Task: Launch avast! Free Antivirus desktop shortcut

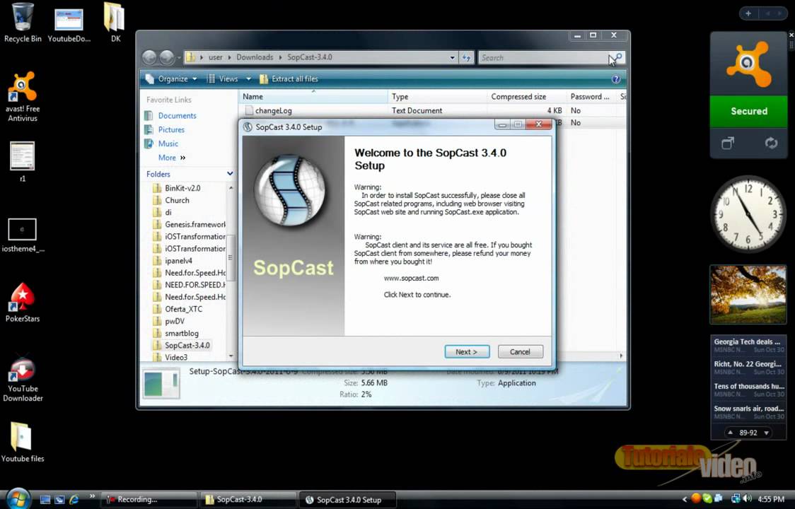Action: pyautogui.click(x=23, y=96)
